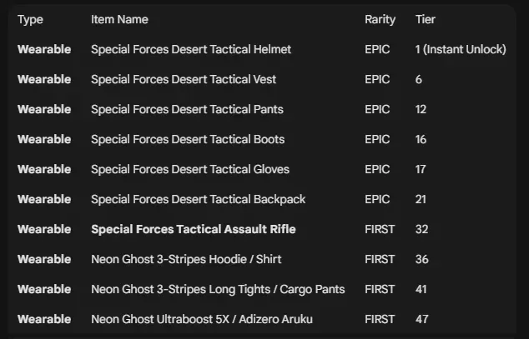Screen dimensions: 529x339
Task: Click the tier 32 value
Action: click(x=422, y=229)
